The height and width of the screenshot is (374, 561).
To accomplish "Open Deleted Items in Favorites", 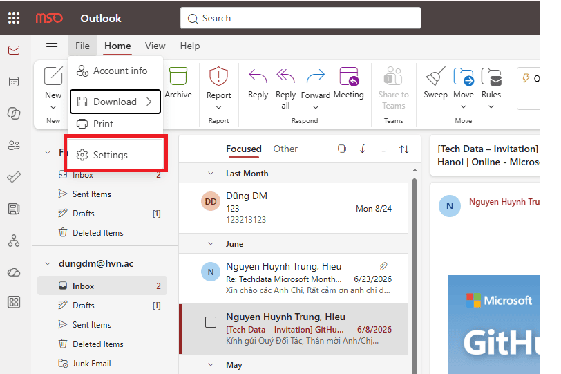I will [102, 233].
